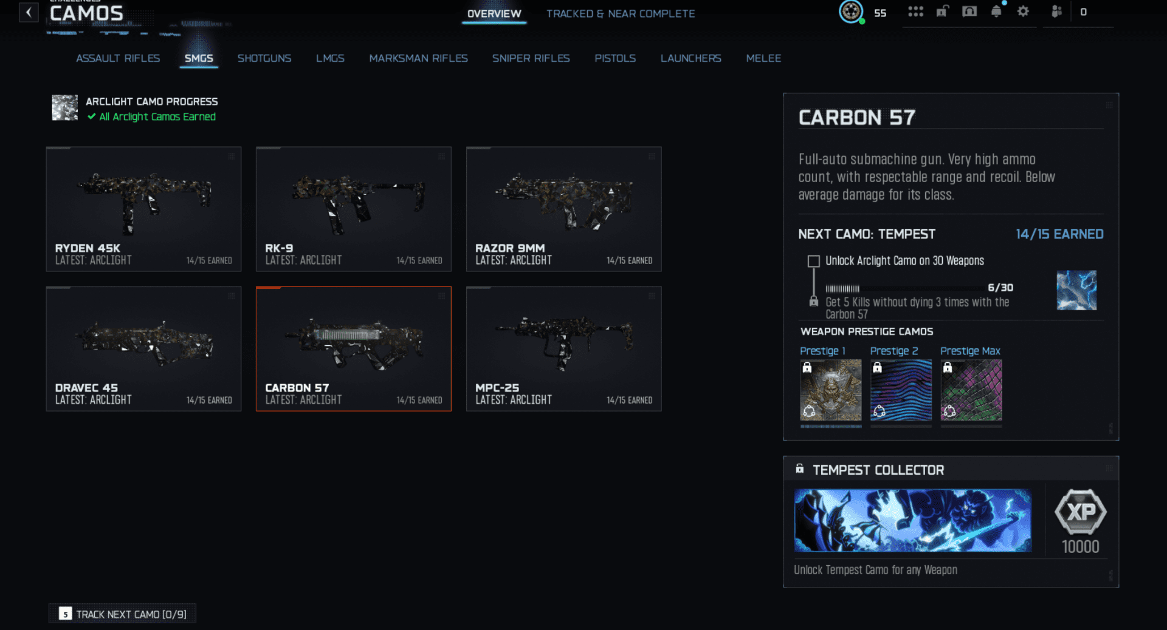Open the headset voice chat icon

point(969,12)
